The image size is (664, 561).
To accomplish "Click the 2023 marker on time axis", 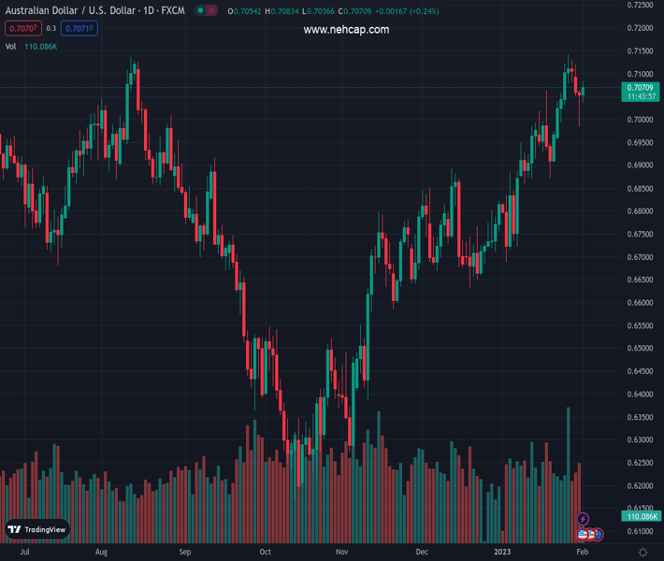I will tap(504, 553).
